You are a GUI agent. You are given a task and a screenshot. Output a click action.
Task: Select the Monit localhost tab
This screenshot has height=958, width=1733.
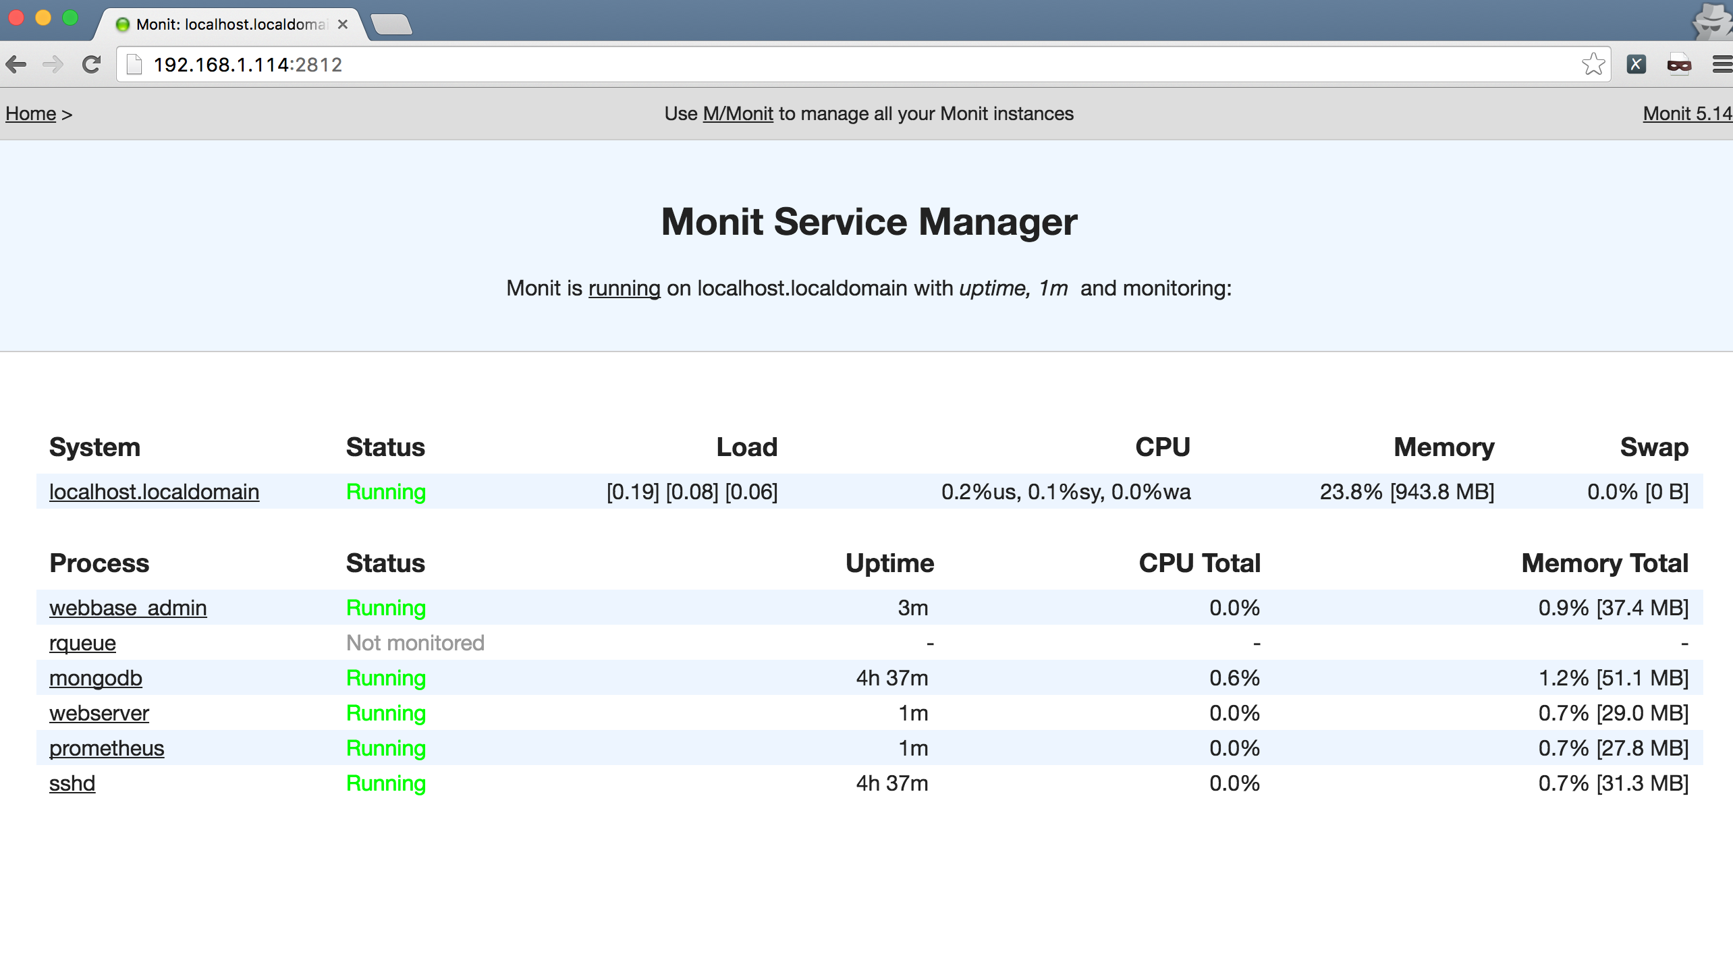pos(229,24)
